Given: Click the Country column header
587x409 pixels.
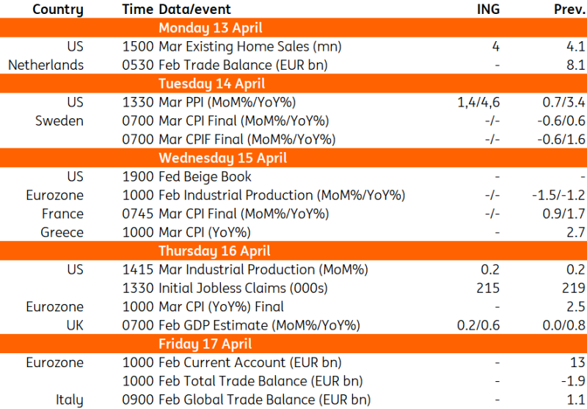Looking at the screenshot, I should tap(58, 10).
